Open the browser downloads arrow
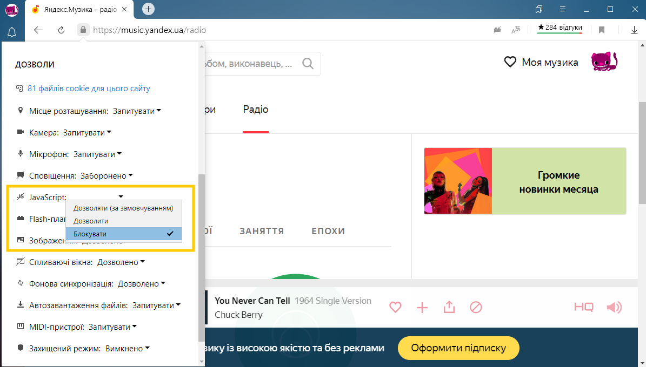 click(634, 30)
